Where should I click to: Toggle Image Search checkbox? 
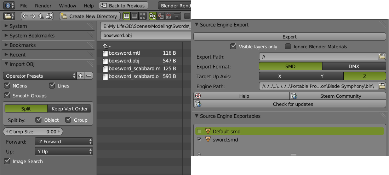[x=7, y=161]
